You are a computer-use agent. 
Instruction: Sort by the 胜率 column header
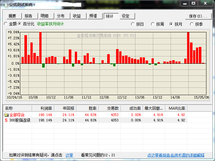tap(88, 108)
